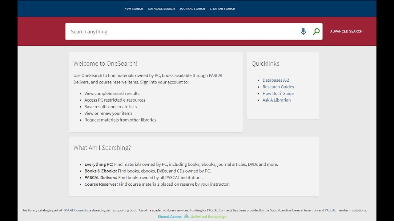
Task: Click View or renew your items text
Action: 108,113
